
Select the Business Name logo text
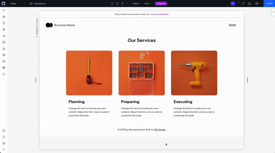[x=65, y=25]
